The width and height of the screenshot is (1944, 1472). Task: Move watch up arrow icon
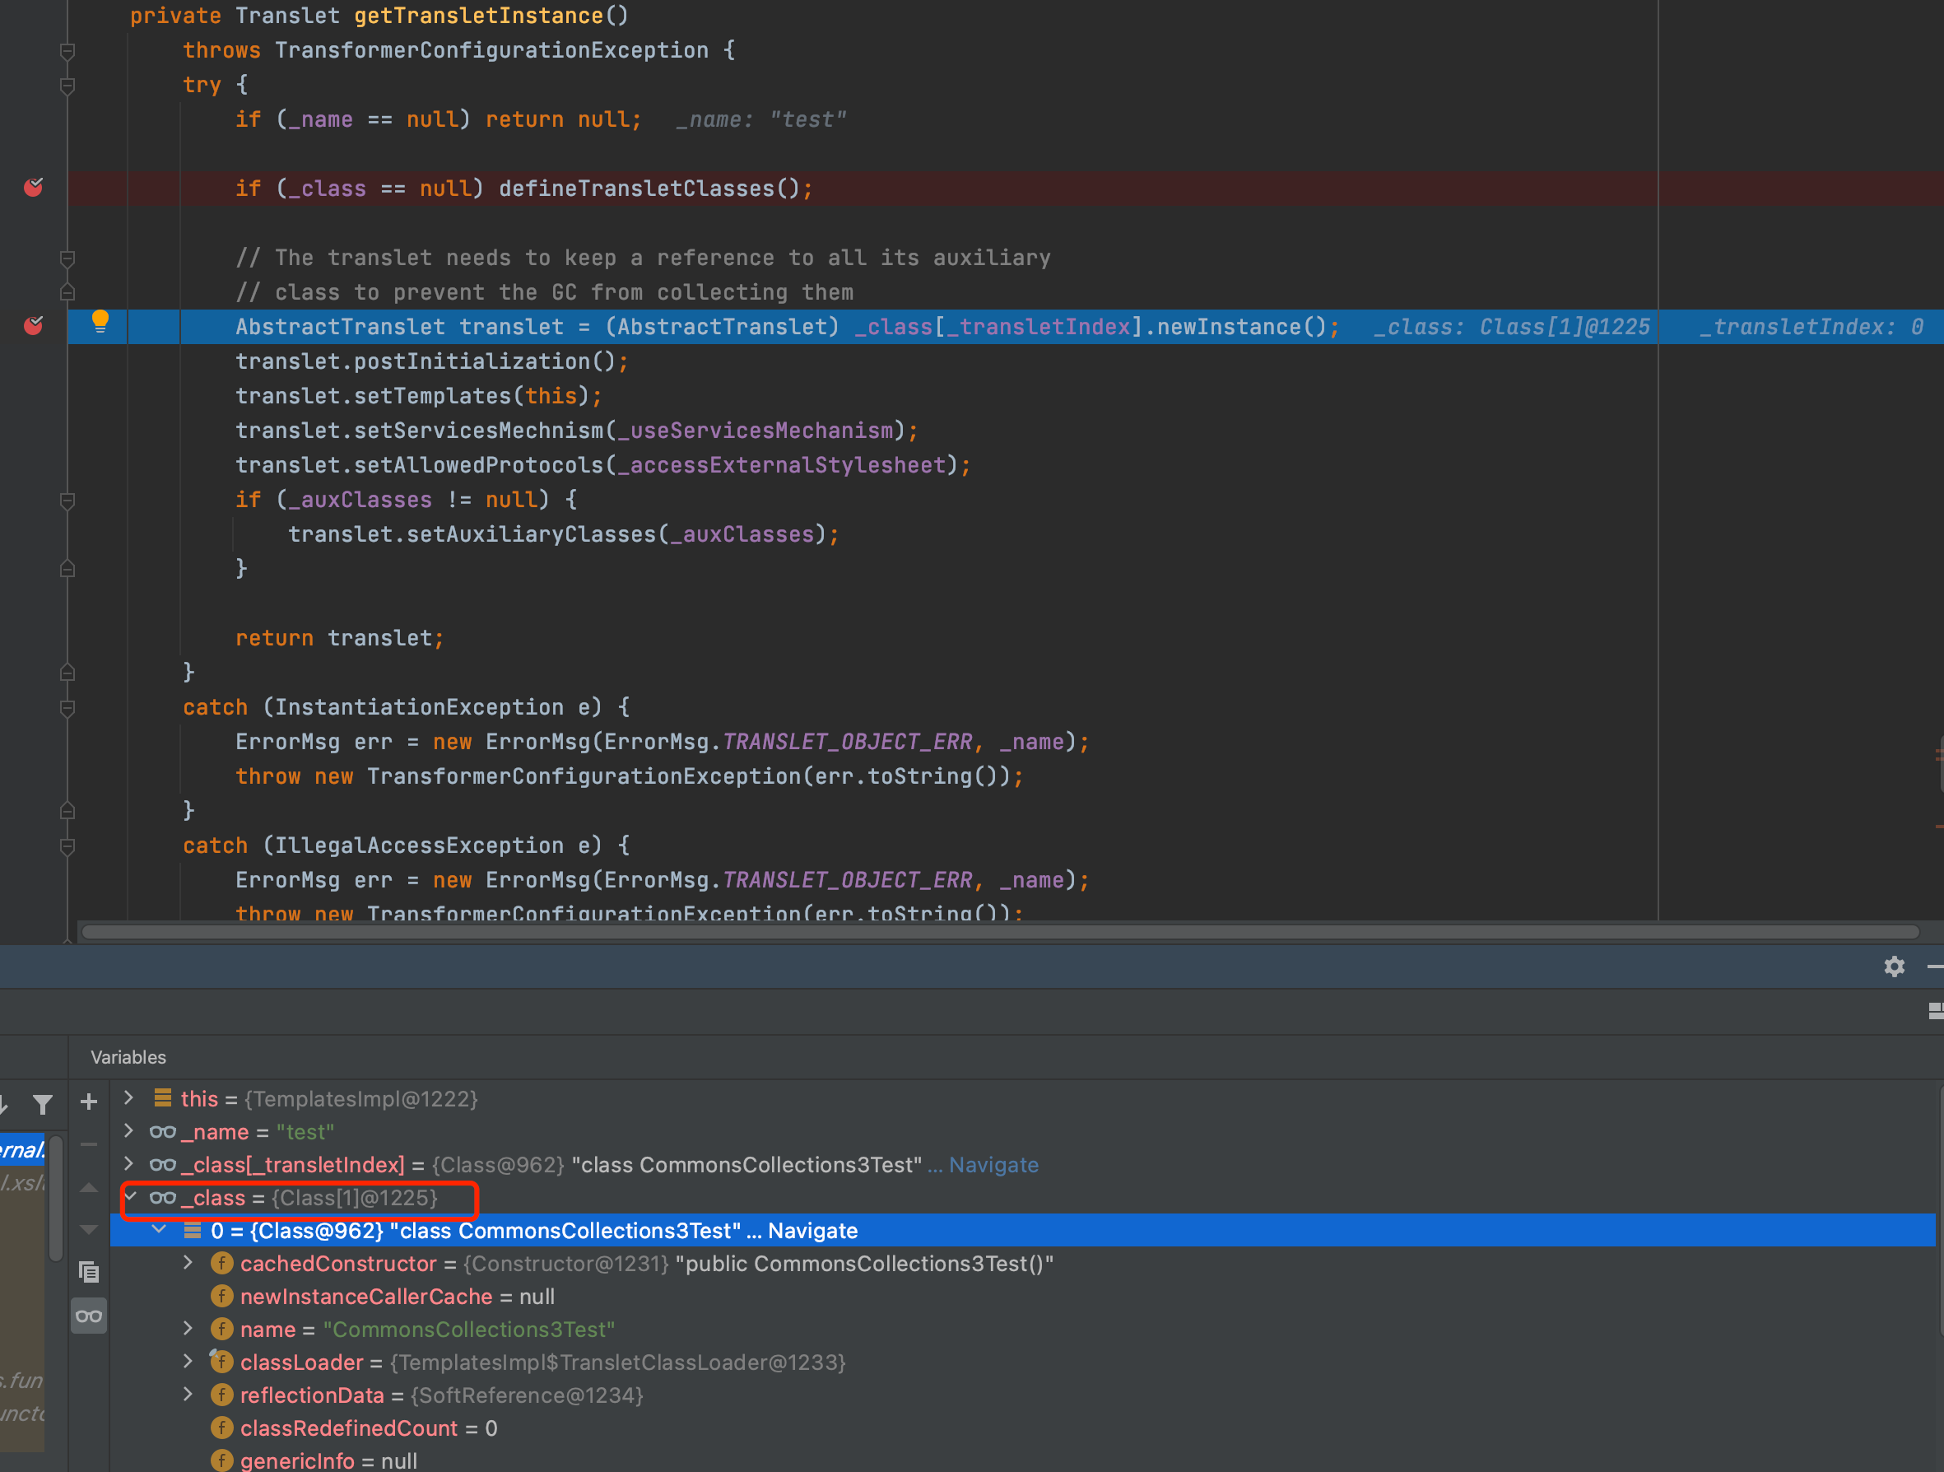(x=89, y=1188)
